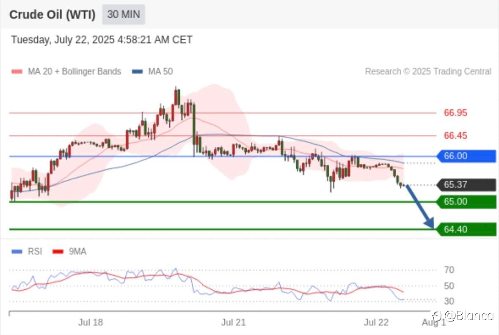Click the Crude Oil (WTI) title
Viewport: 499px width, 335px height.
point(52,15)
